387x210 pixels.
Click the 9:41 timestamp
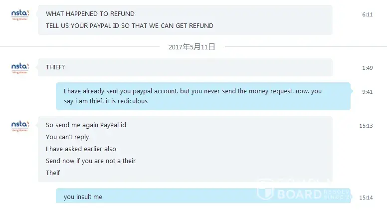(x=367, y=92)
